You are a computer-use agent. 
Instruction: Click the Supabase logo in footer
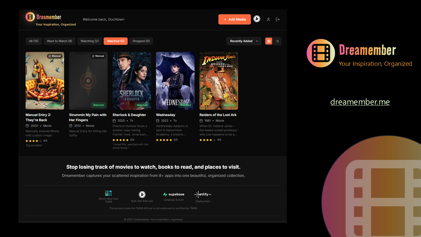(x=174, y=195)
